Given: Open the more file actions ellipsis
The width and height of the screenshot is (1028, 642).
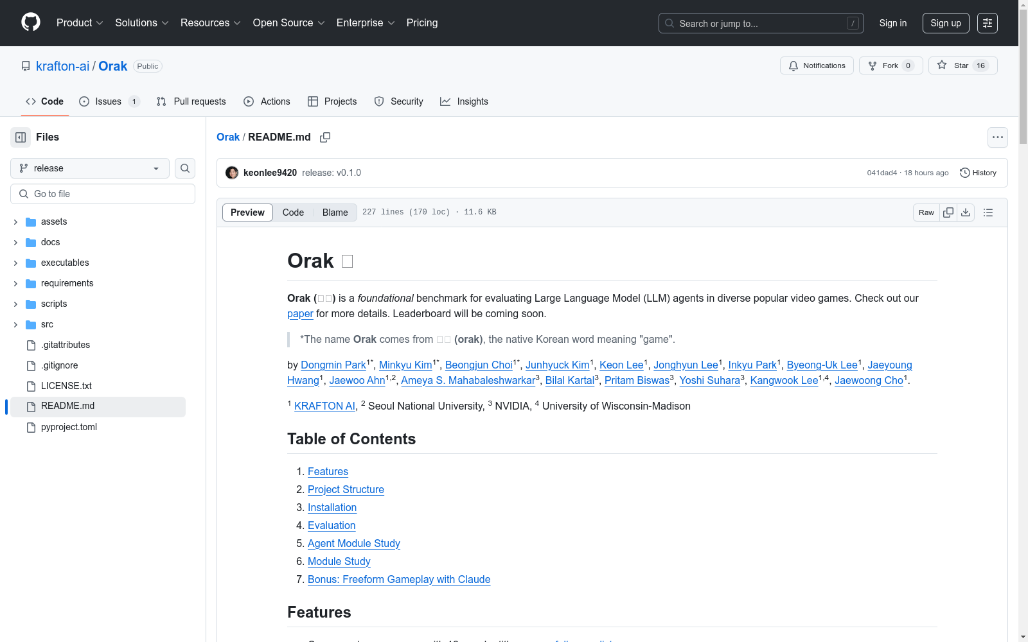Looking at the screenshot, I should point(997,137).
